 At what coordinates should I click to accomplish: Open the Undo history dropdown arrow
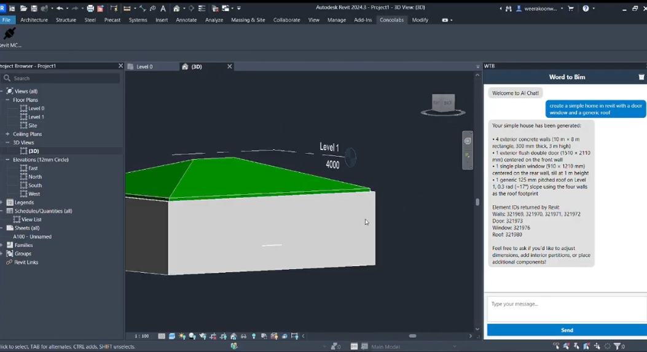click(67, 8)
